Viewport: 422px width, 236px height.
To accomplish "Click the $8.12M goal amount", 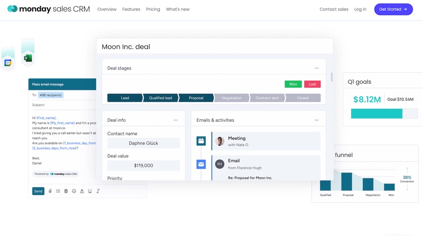I will (x=367, y=99).
